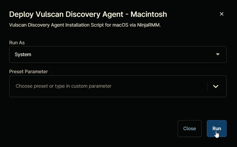Screen dimensions: 237x147
Task: Click the description mentioning NinjaRMM
Action: click(x=85, y=25)
